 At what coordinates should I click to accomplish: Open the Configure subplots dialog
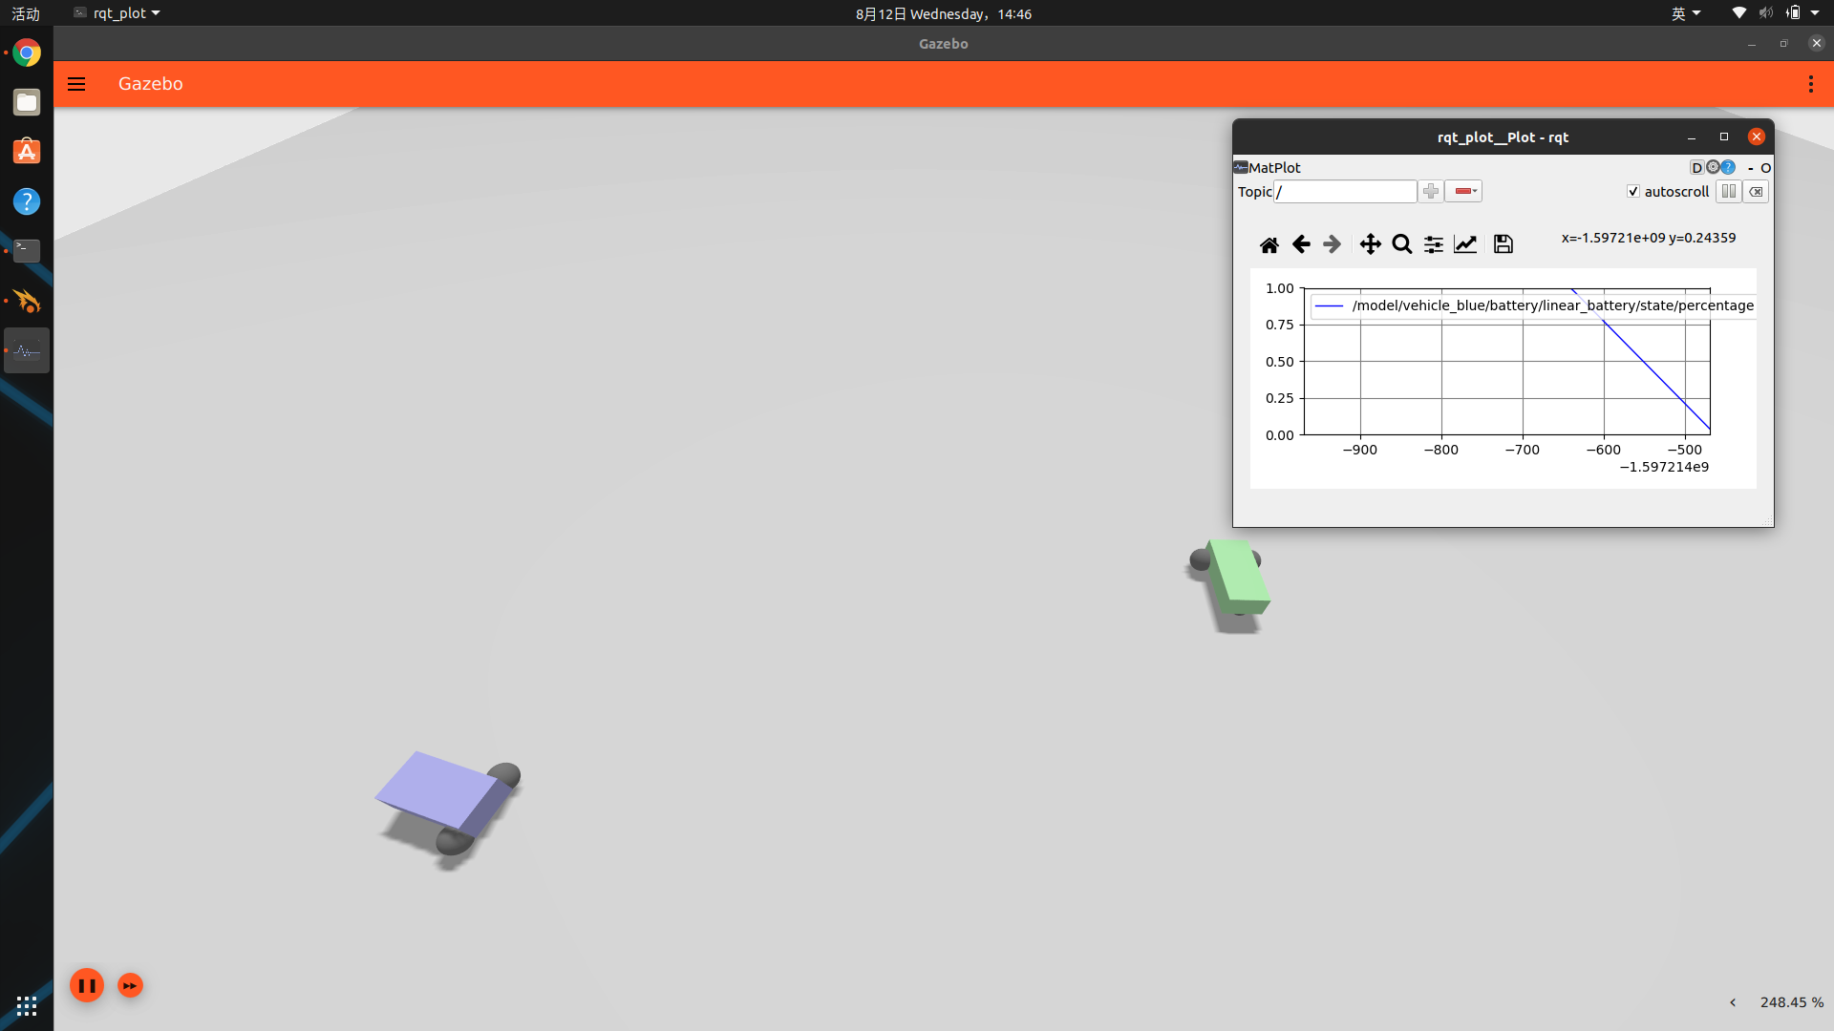tap(1433, 244)
